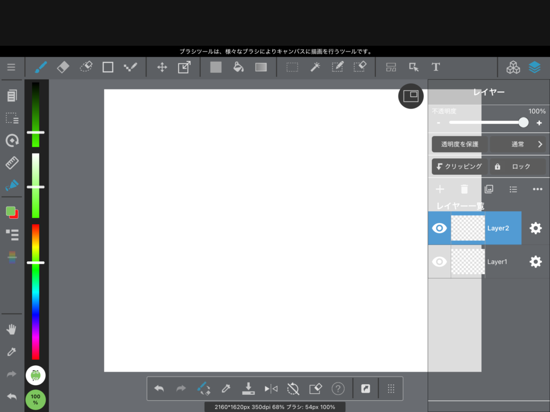Select the Text tool
The width and height of the screenshot is (550, 412).
click(x=436, y=67)
